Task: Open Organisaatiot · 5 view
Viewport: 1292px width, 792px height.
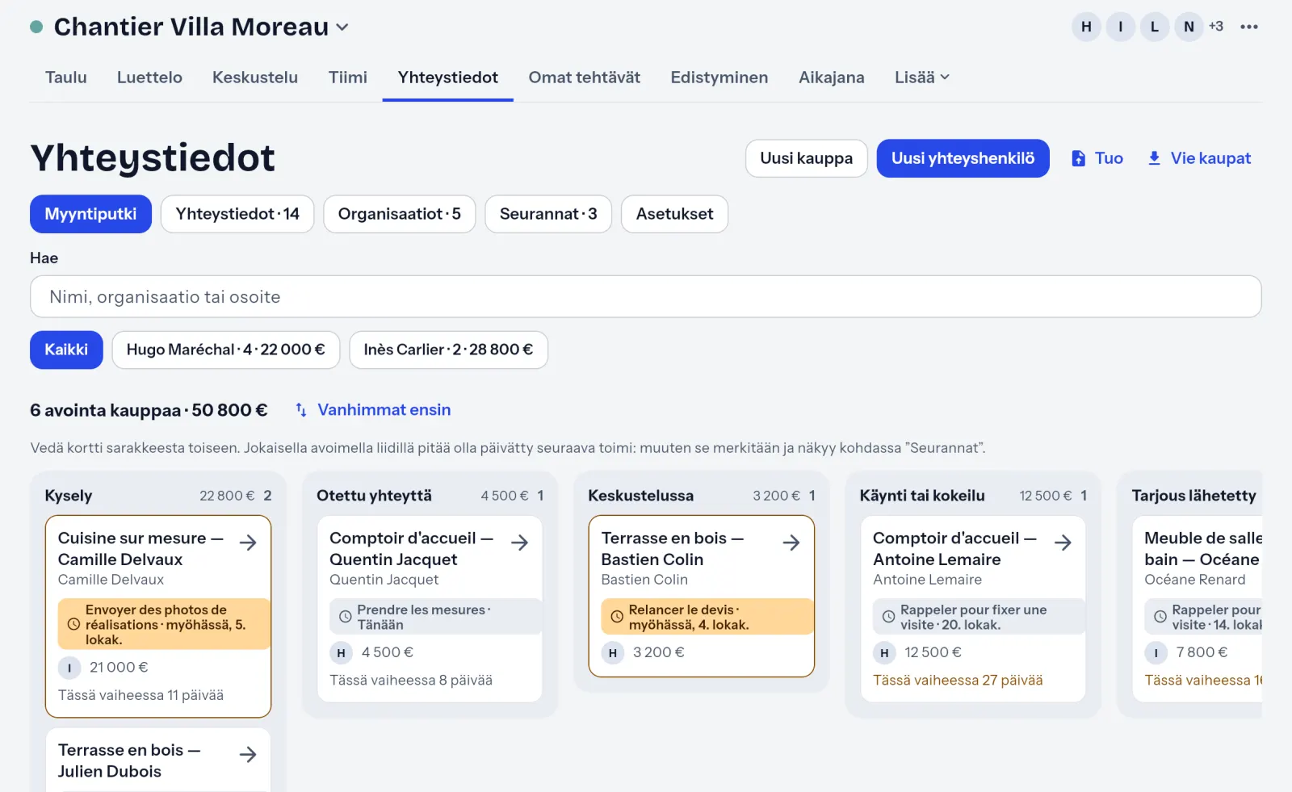Action: [400, 214]
